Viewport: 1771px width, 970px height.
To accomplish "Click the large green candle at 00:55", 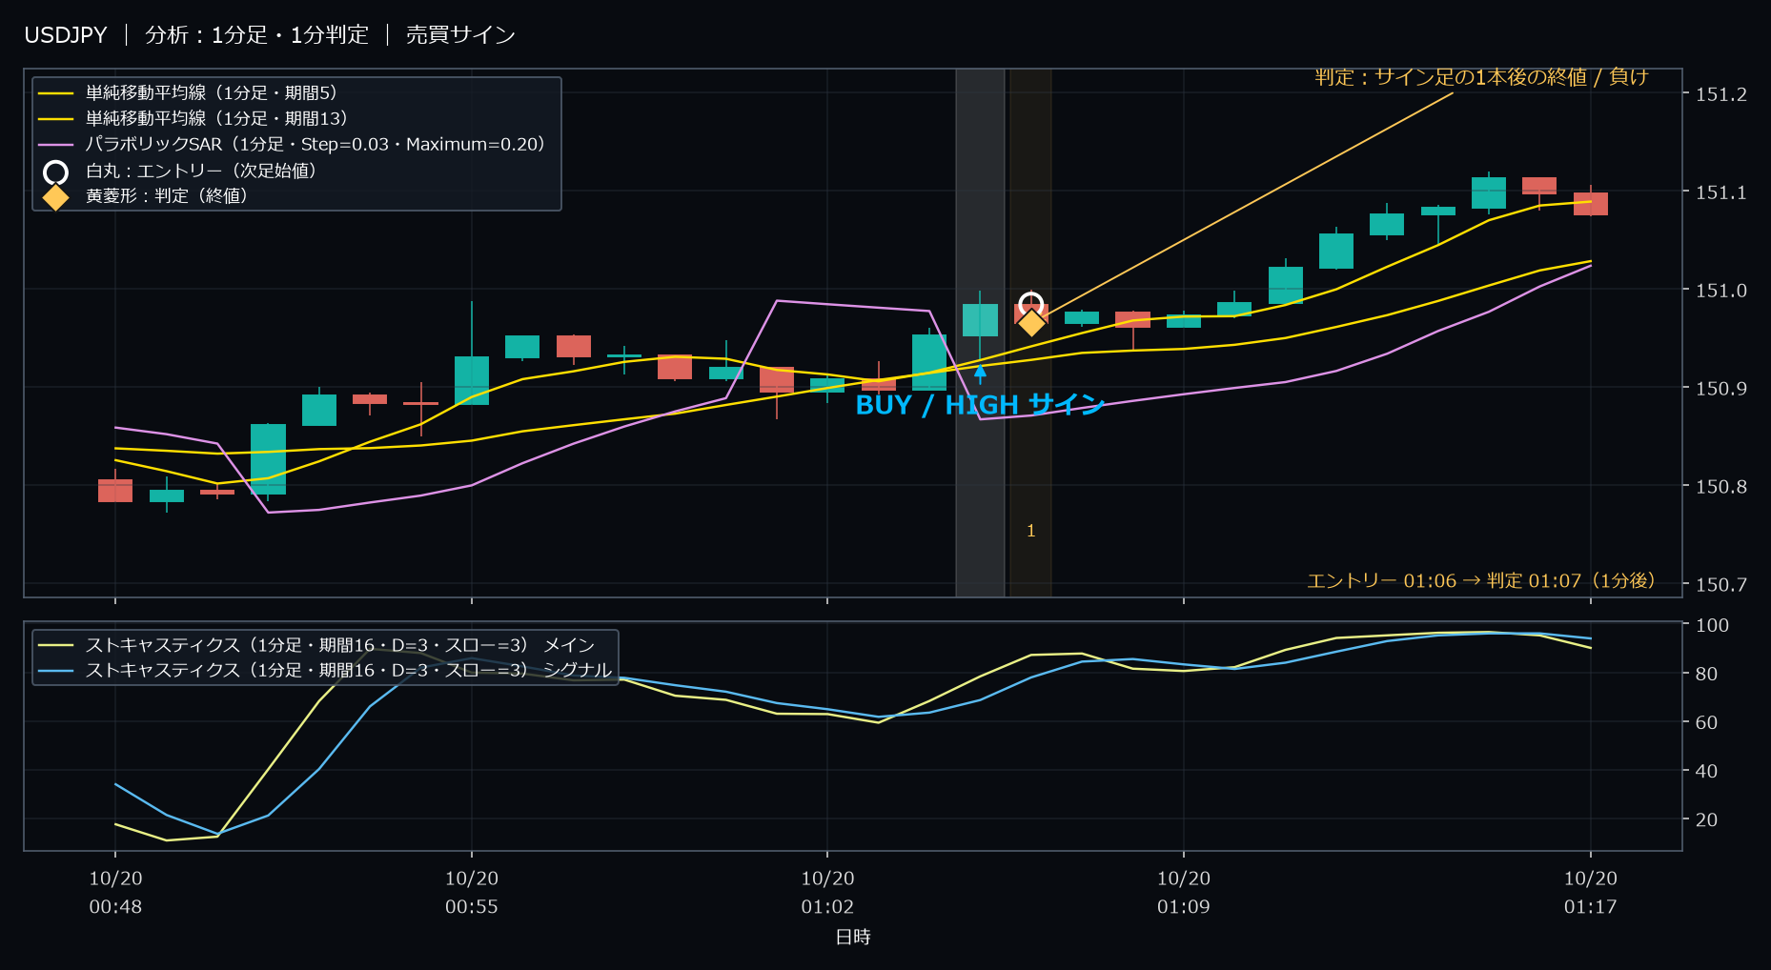I will pyautogui.click(x=472, y=380).
